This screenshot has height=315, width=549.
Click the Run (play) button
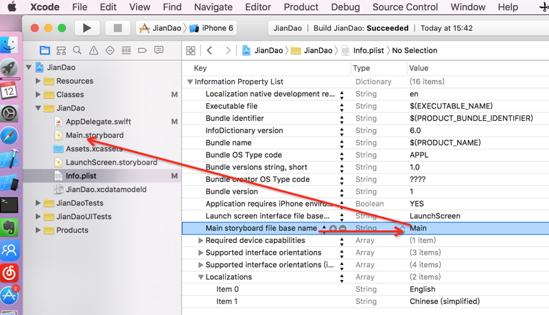87,28
